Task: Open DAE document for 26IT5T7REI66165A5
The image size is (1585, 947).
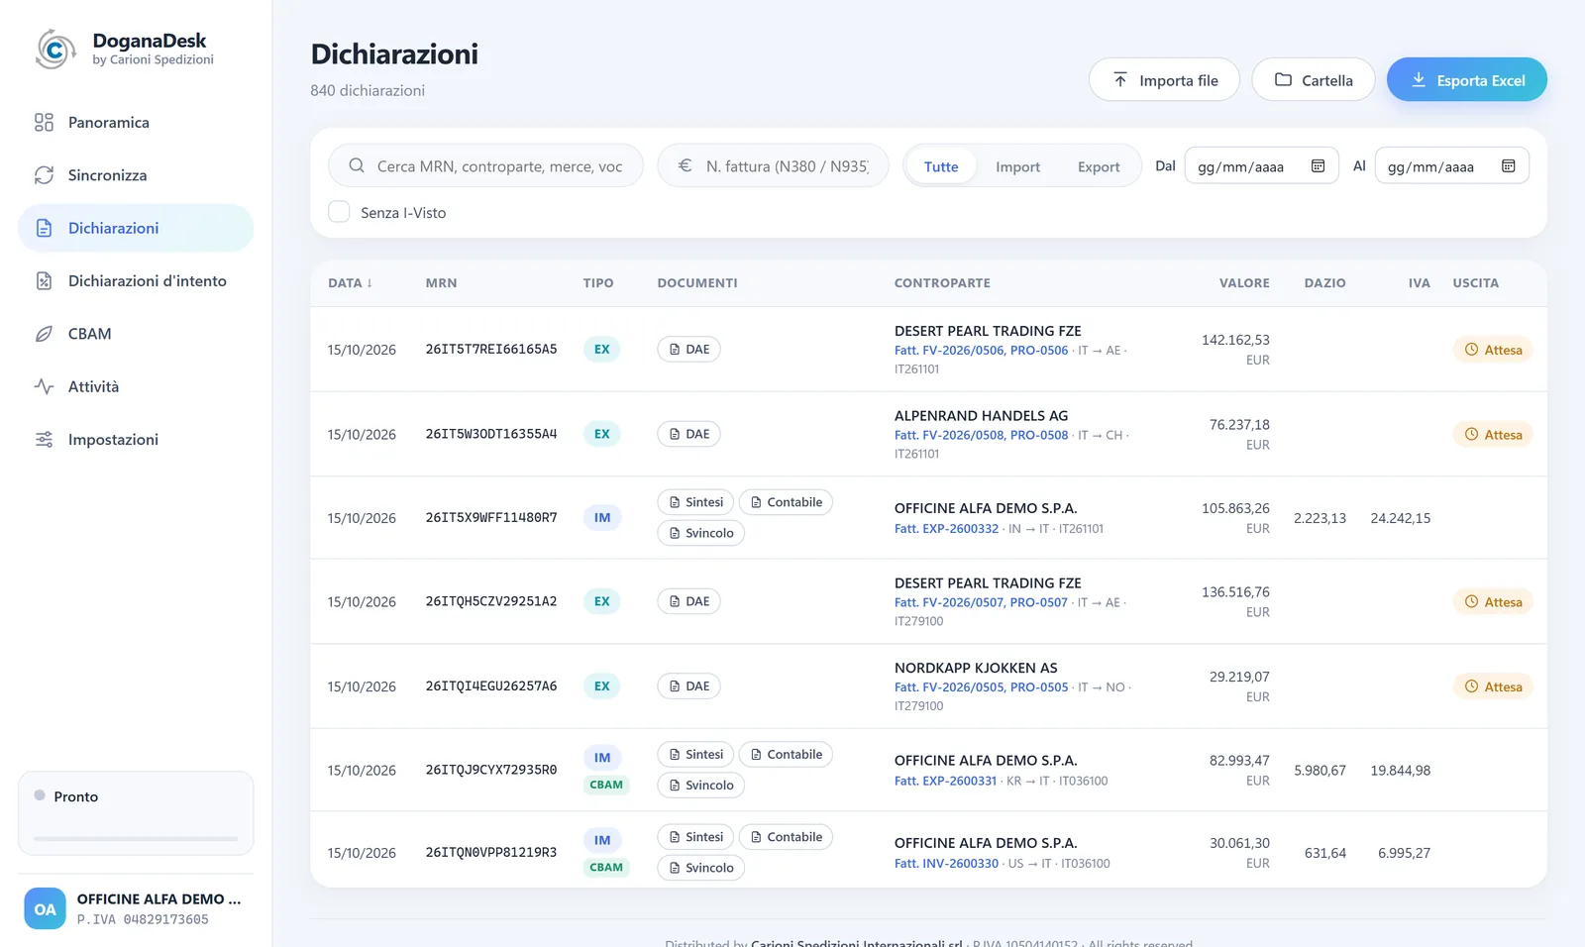Action: 688,350
